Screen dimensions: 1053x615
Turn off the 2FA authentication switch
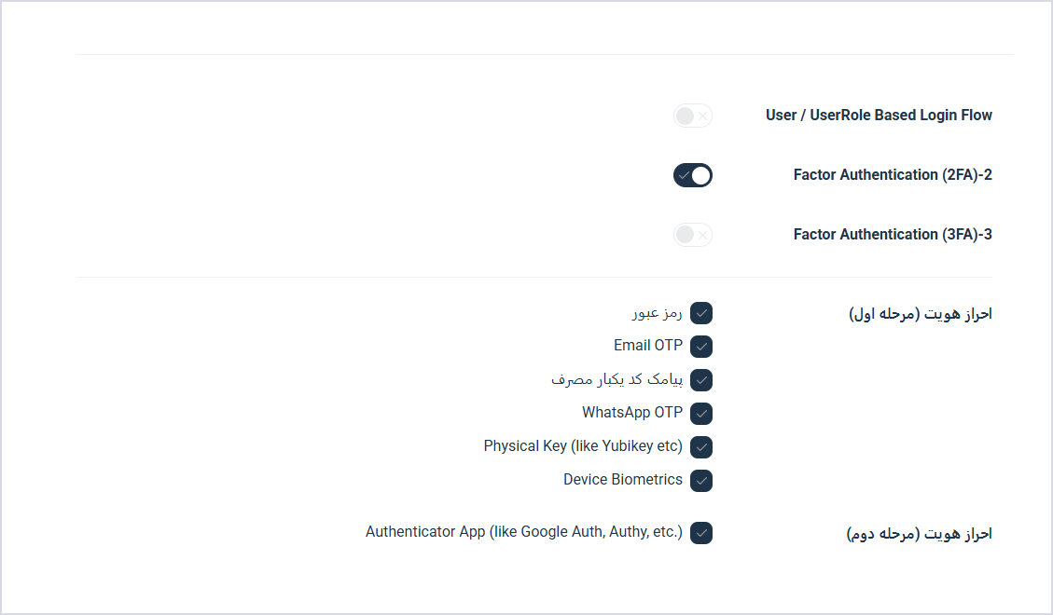[x=692, y=176]
